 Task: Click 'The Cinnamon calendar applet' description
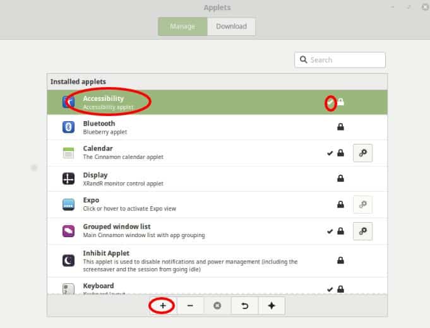(123, 157)
